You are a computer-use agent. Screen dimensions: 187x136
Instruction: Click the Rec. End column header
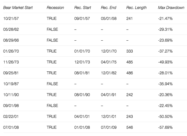[x=108, y=8]
